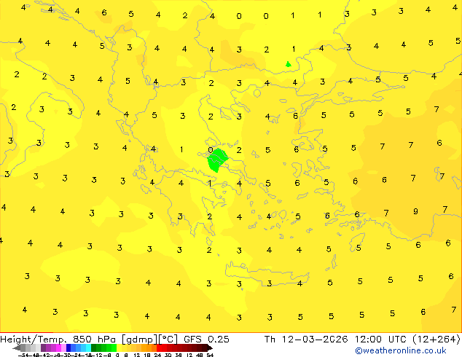Screen dimensions: 462x357
Task: Click the small green triangle marker in the north
Action: point(289,64)
